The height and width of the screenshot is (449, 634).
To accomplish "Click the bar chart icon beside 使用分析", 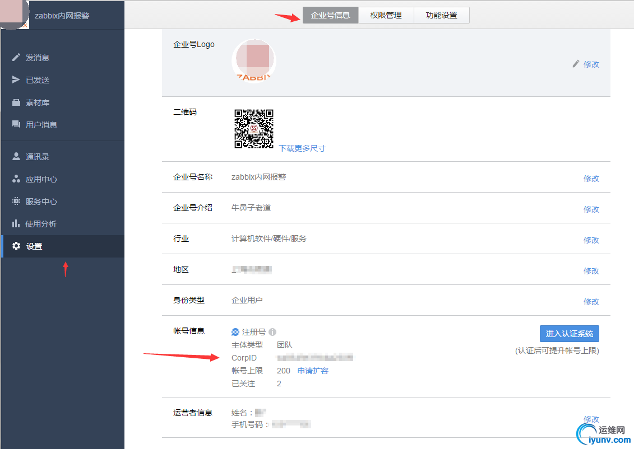I will [x=16, y=223].
